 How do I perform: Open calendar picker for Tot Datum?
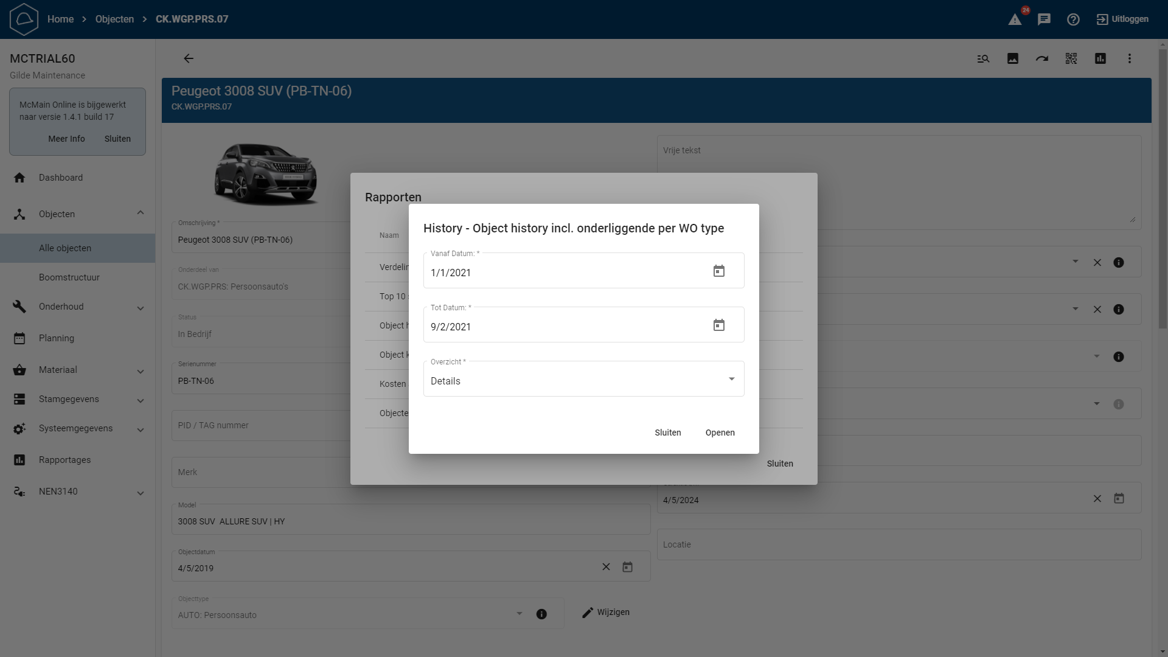[x=718, y=325]
